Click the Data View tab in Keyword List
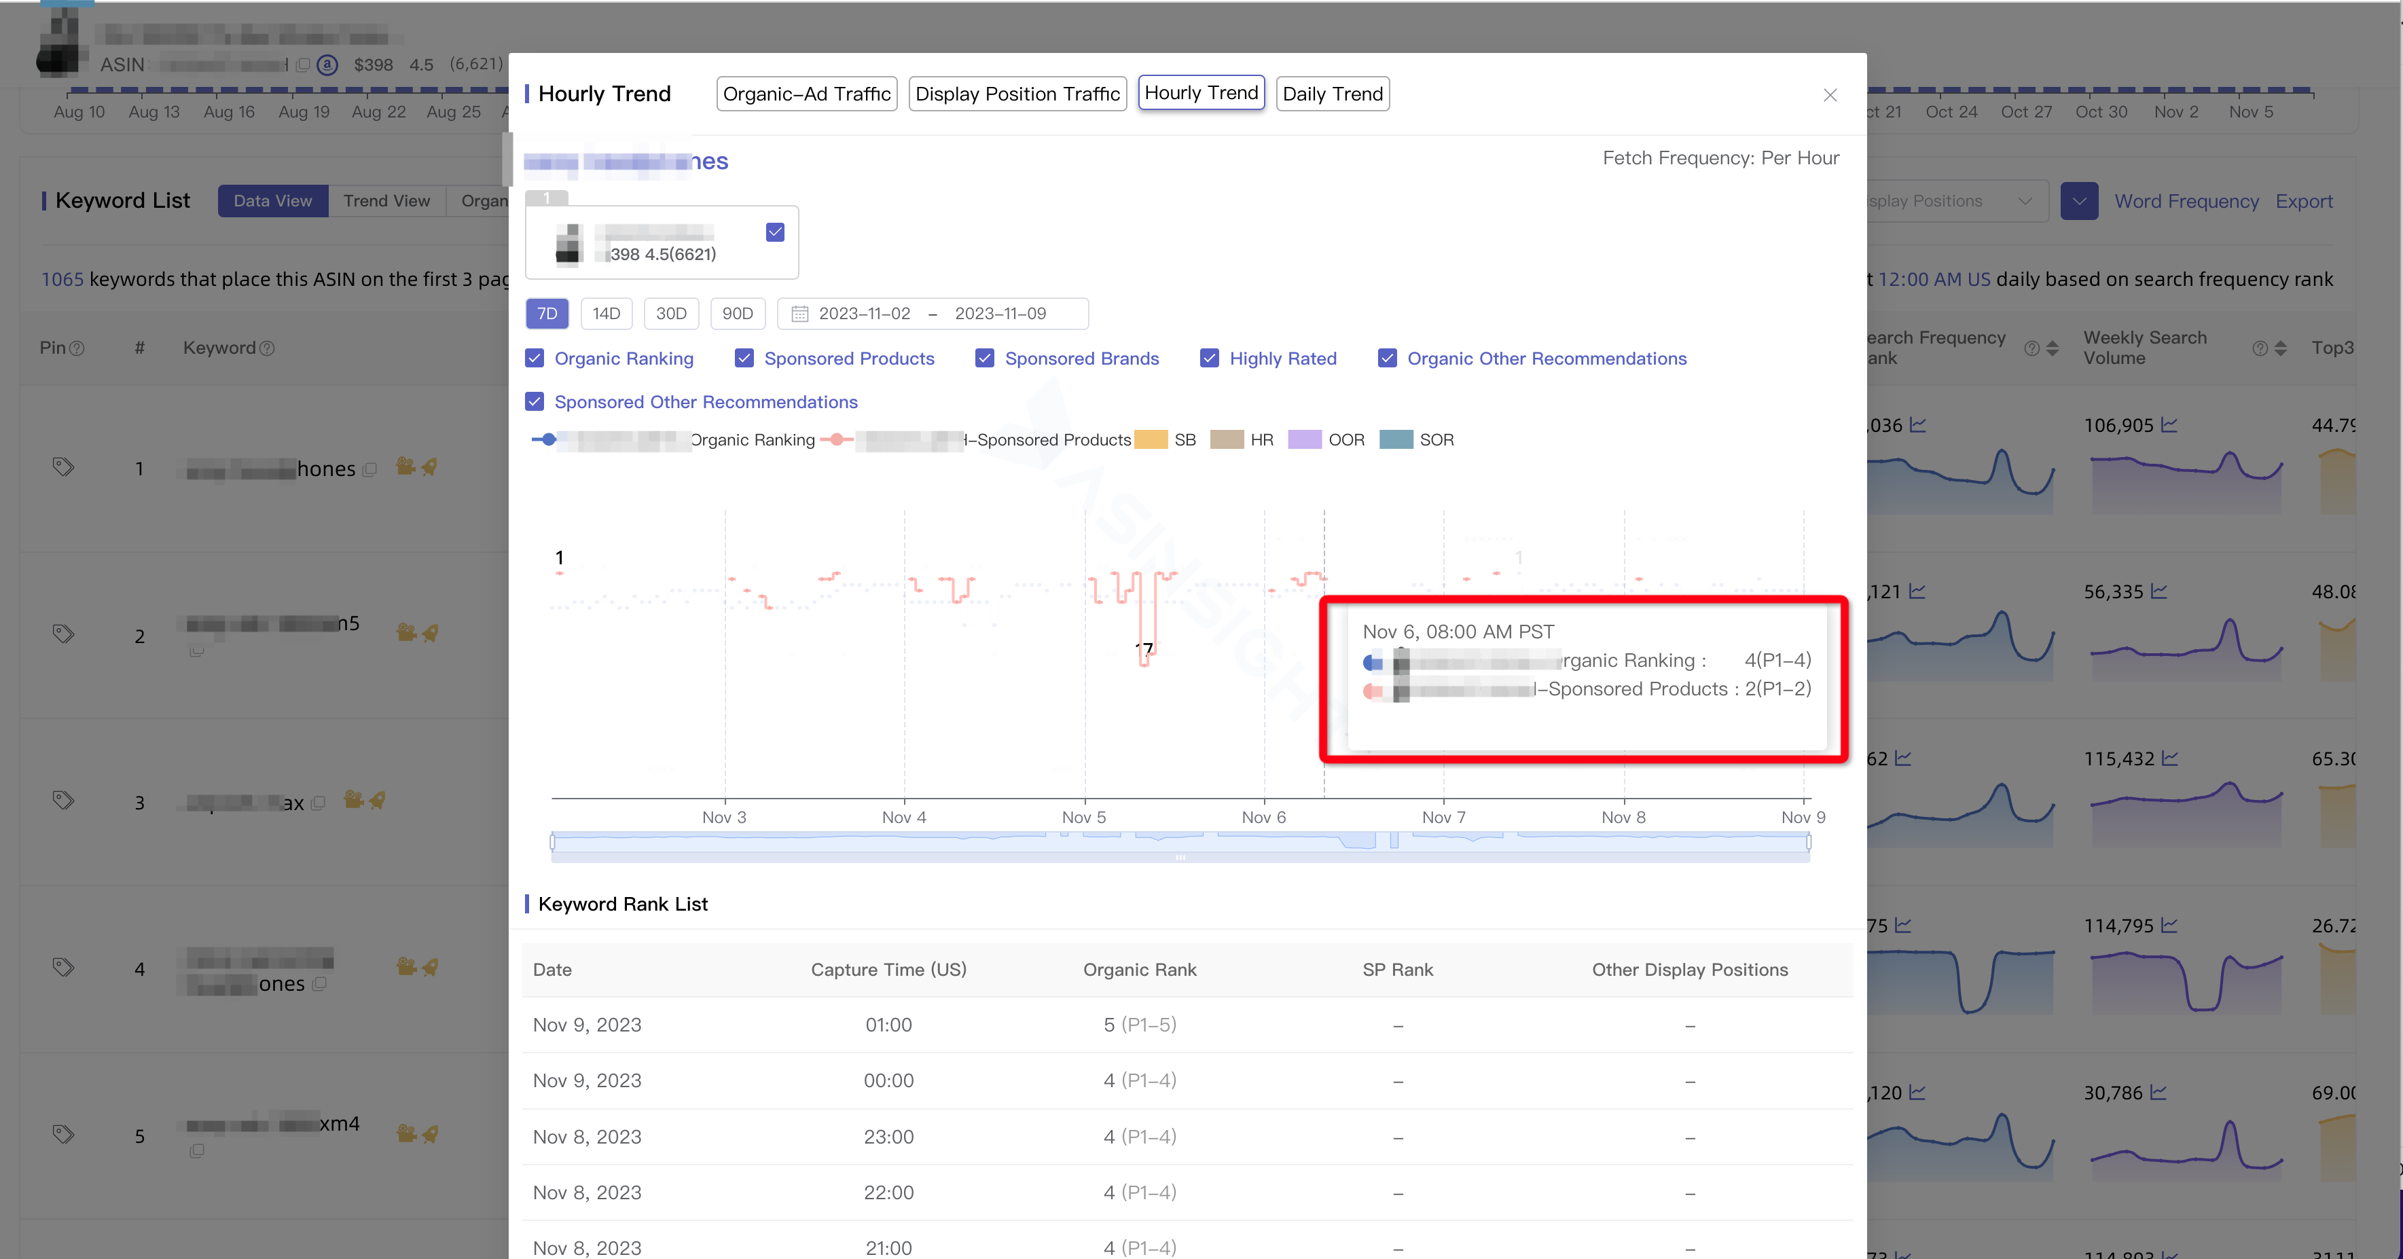 coord(272,202)
